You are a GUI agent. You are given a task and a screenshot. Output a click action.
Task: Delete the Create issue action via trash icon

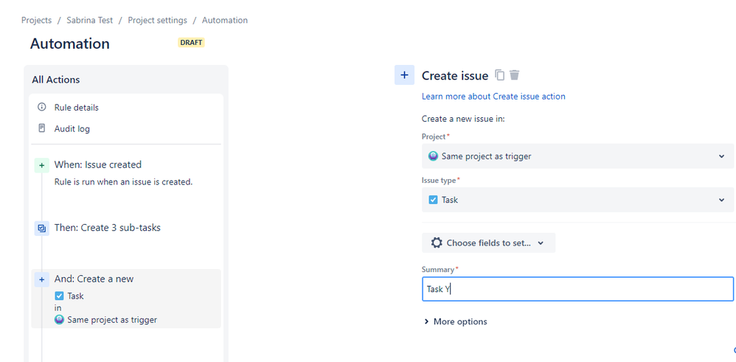click(x=515, y=75)
